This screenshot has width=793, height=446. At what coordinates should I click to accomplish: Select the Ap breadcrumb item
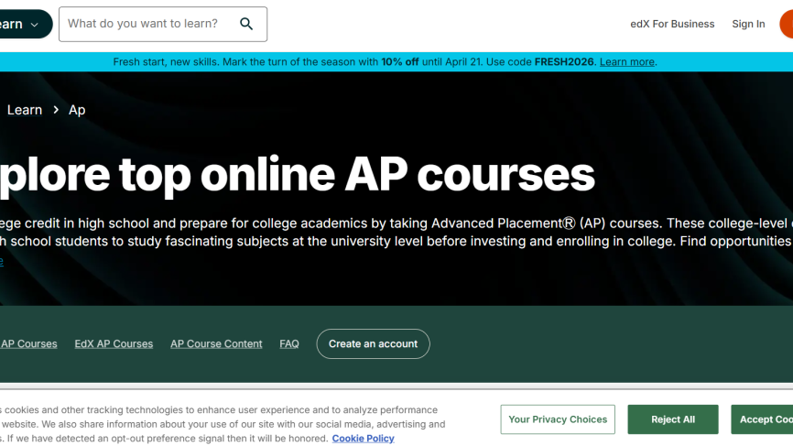[x=77, y=110]
